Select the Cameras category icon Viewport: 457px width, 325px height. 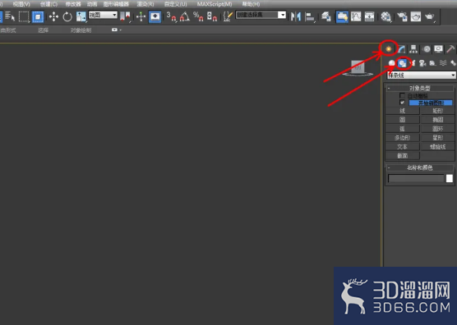422,63
